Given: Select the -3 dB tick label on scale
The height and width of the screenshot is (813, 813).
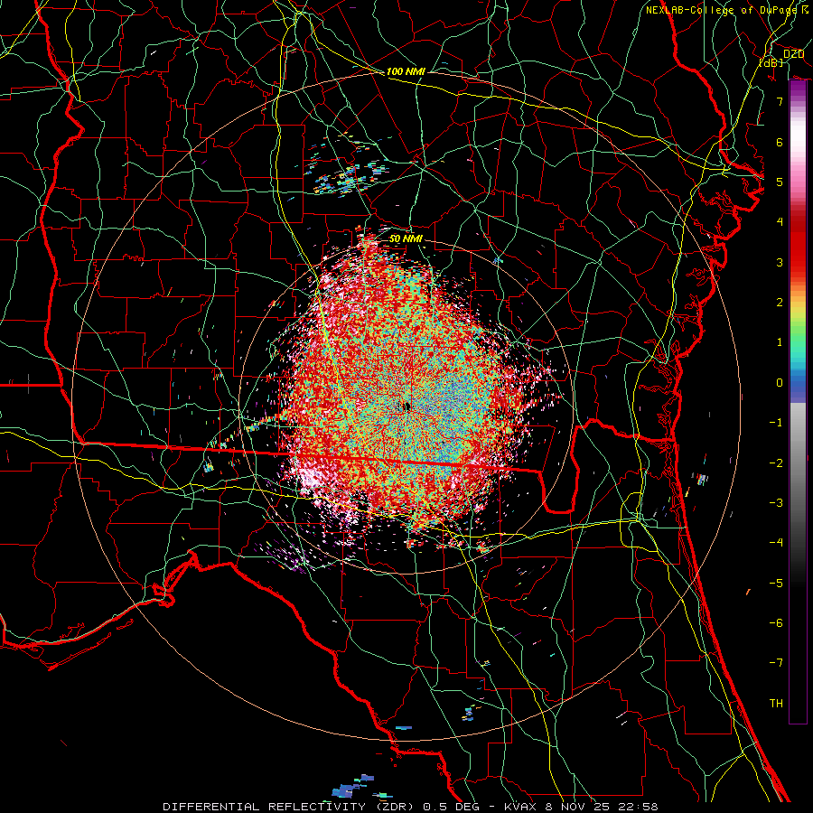Looking at the screenshot, I should (776, 503).
